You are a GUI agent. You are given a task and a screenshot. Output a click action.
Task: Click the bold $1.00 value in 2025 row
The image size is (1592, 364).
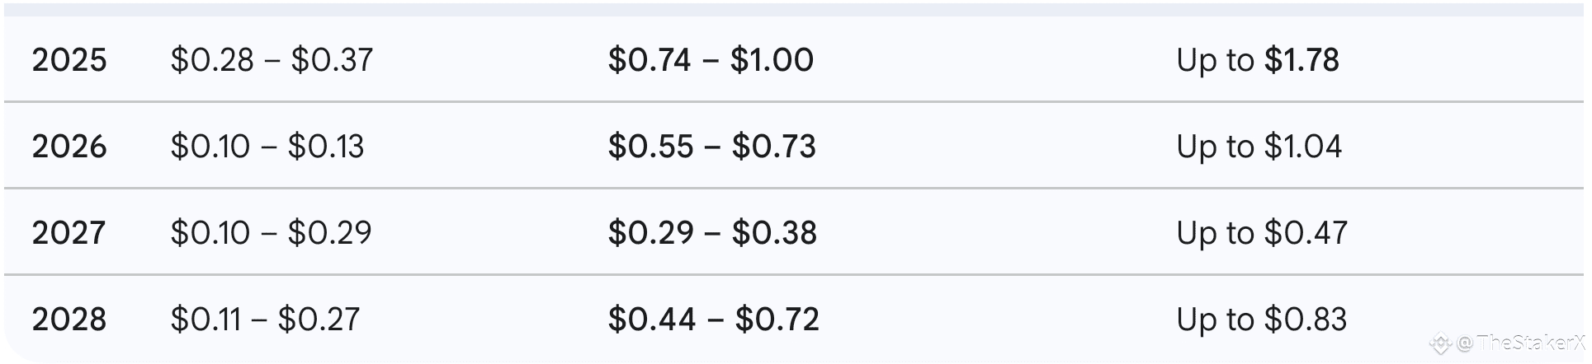(772, 60)
